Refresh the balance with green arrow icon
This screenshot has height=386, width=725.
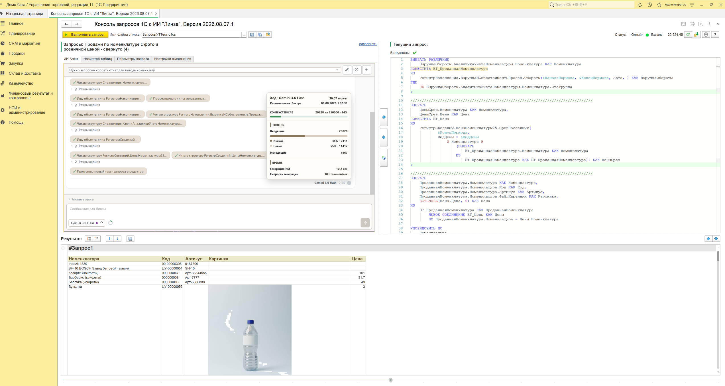[x=688, y=34]
